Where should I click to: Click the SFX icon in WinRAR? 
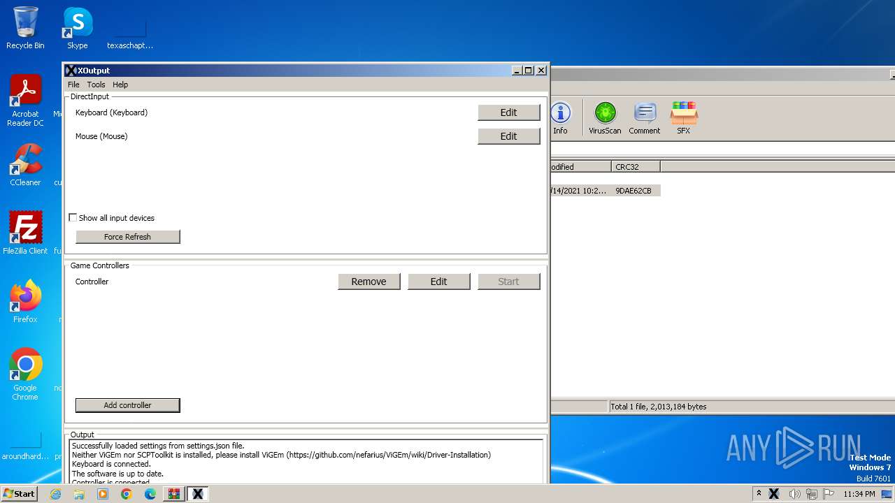click(683, 118)
